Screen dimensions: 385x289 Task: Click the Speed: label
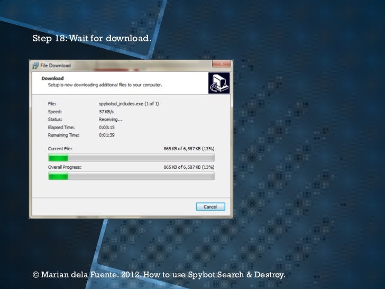(55, 112)
